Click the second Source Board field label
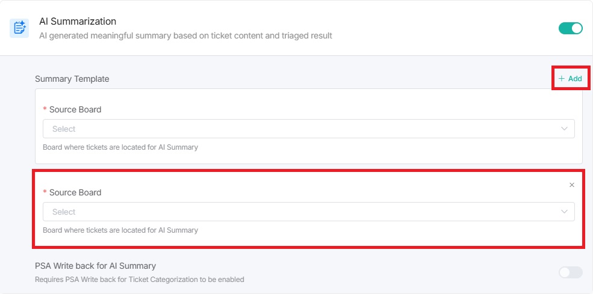Viewport: 593px width, 294px height. tap(75, 192)
